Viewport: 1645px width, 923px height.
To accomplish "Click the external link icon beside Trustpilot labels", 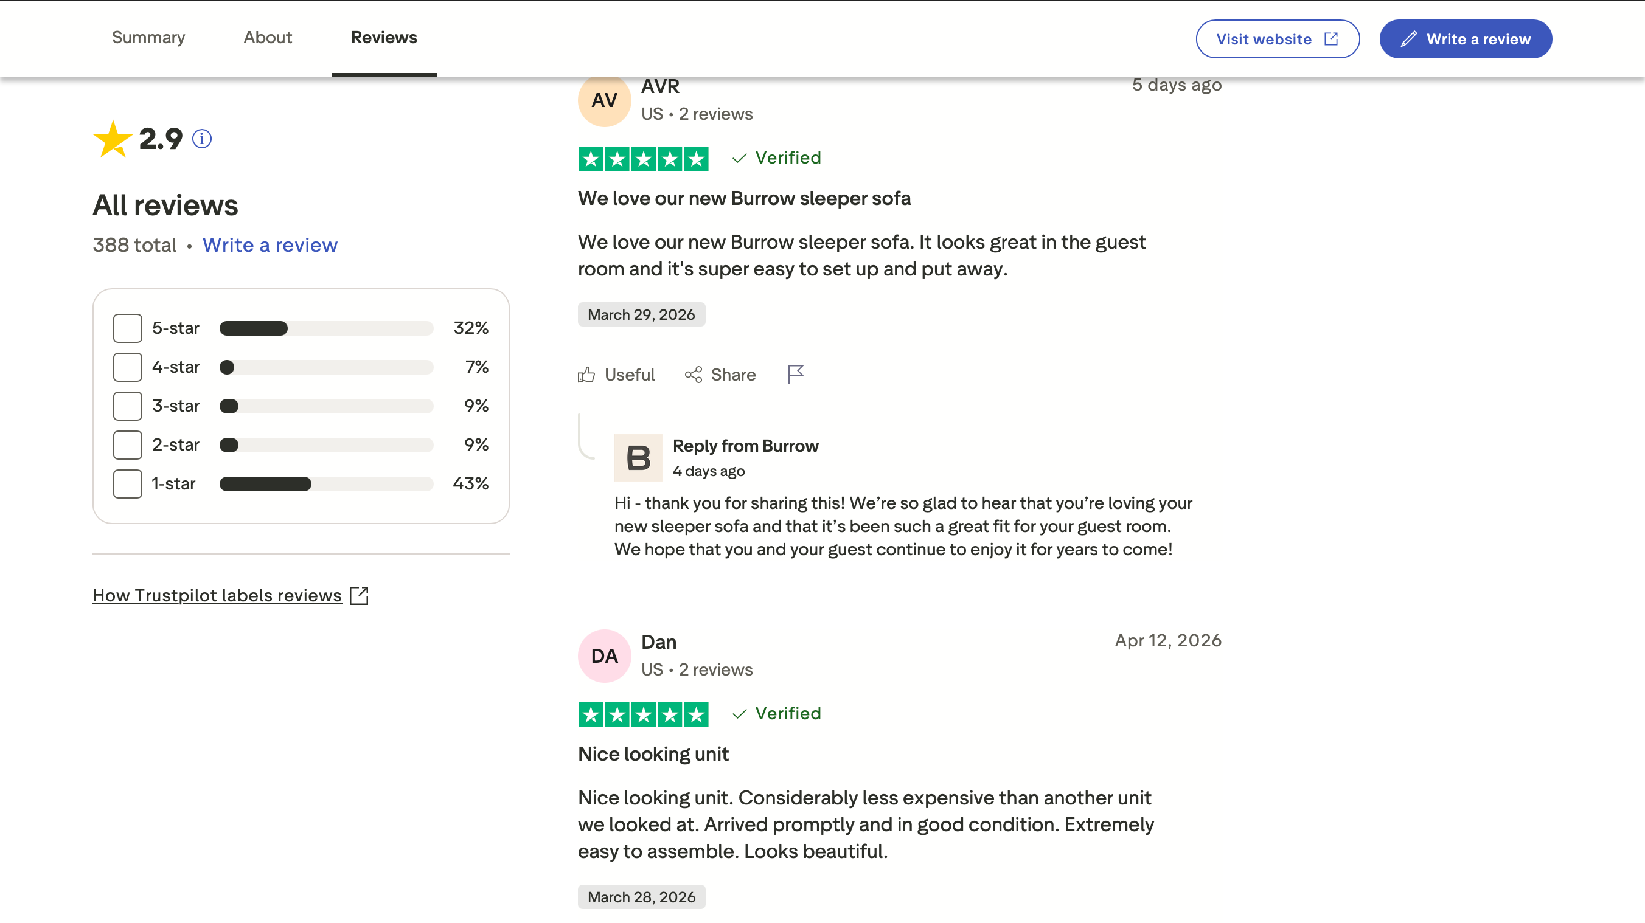I will (x=360, y=595).
